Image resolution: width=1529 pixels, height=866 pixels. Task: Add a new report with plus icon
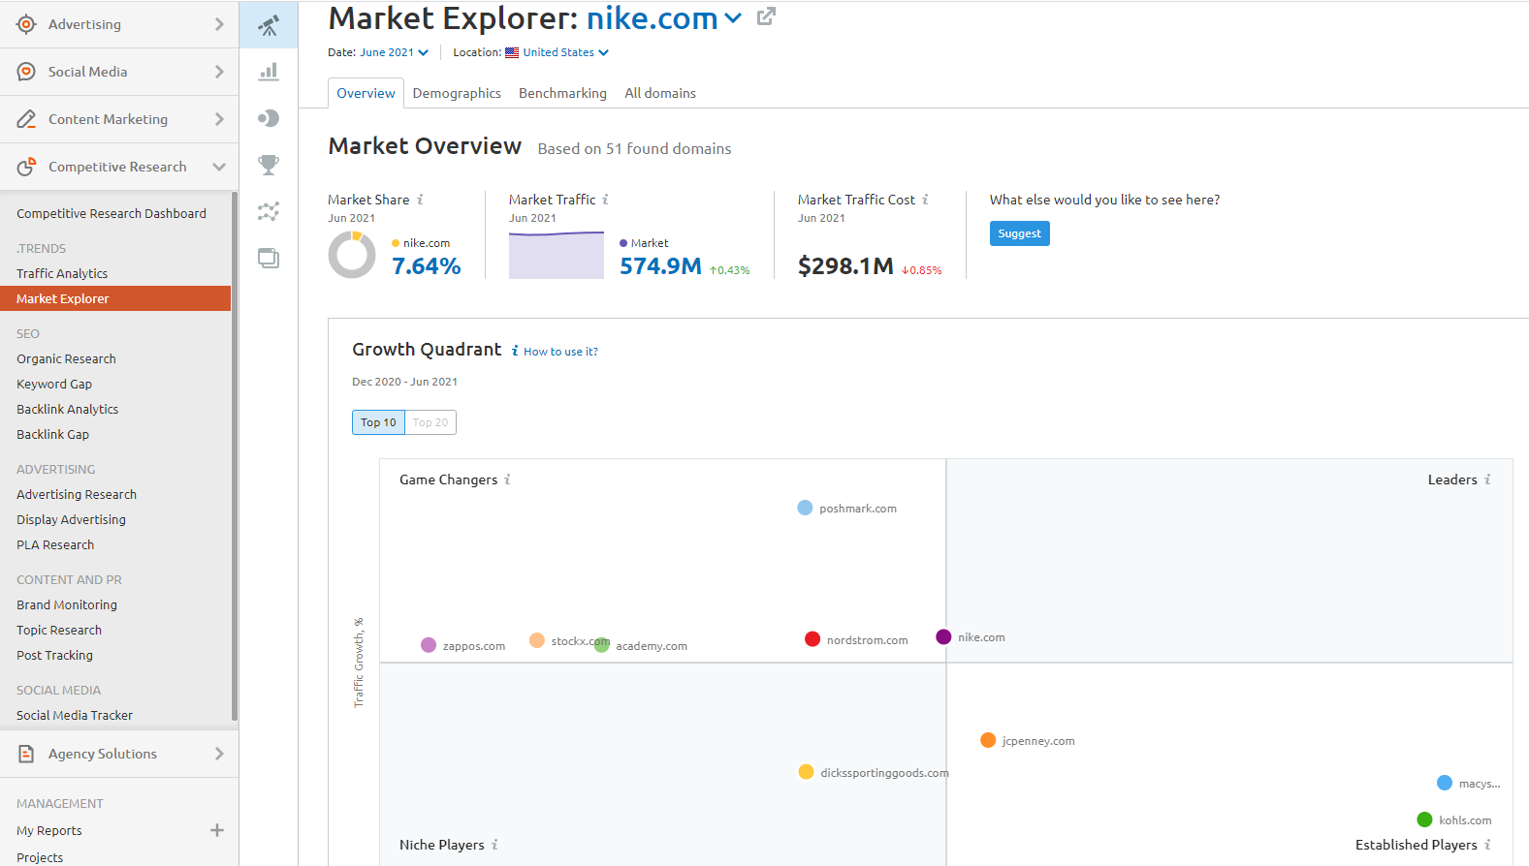coord(217,830)
